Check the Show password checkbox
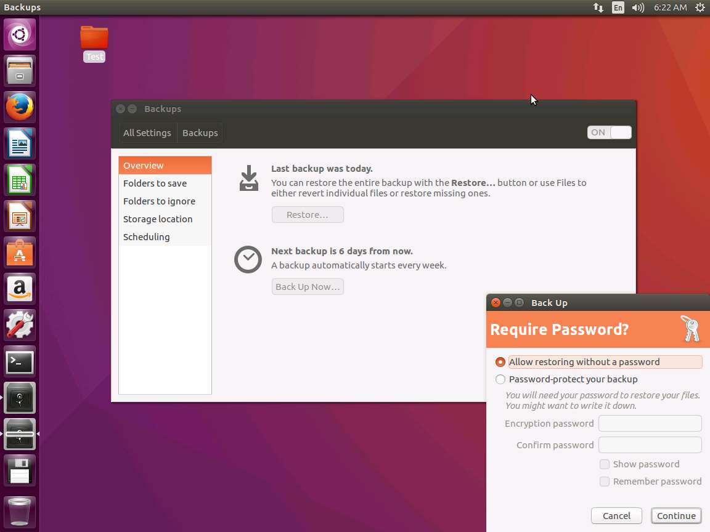This screenshot has width=710, height=532. coord(604,464)
